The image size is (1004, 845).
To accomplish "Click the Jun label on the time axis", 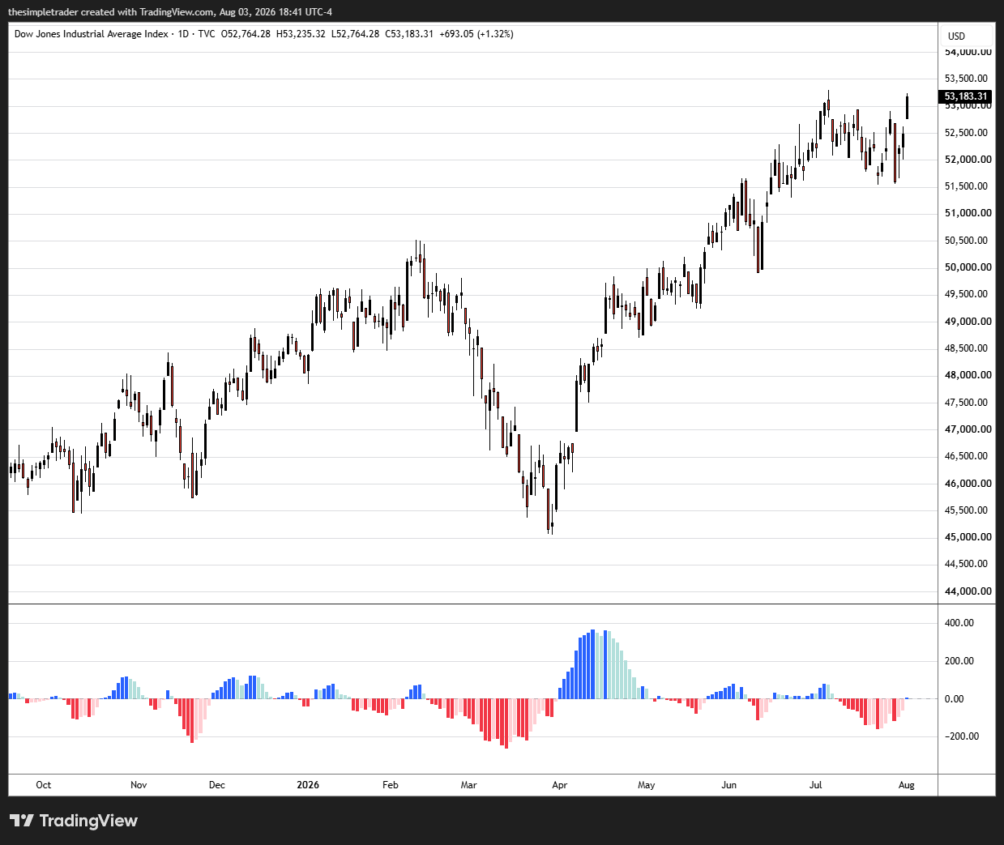I will click(x=729, y=785).
